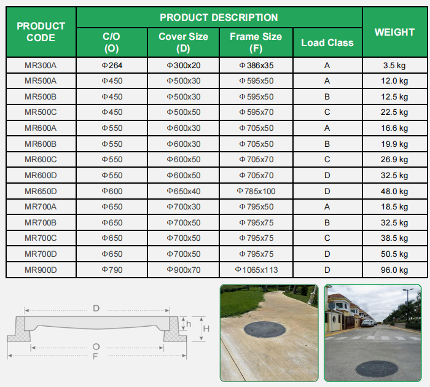Viewport: 430px width, 387px height.
Task: Click the Φ650x40 cover size cell
Action: (183, 191)
